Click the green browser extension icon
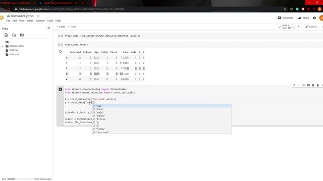Viewport: 323px width, 181px height. pos(297,9)
